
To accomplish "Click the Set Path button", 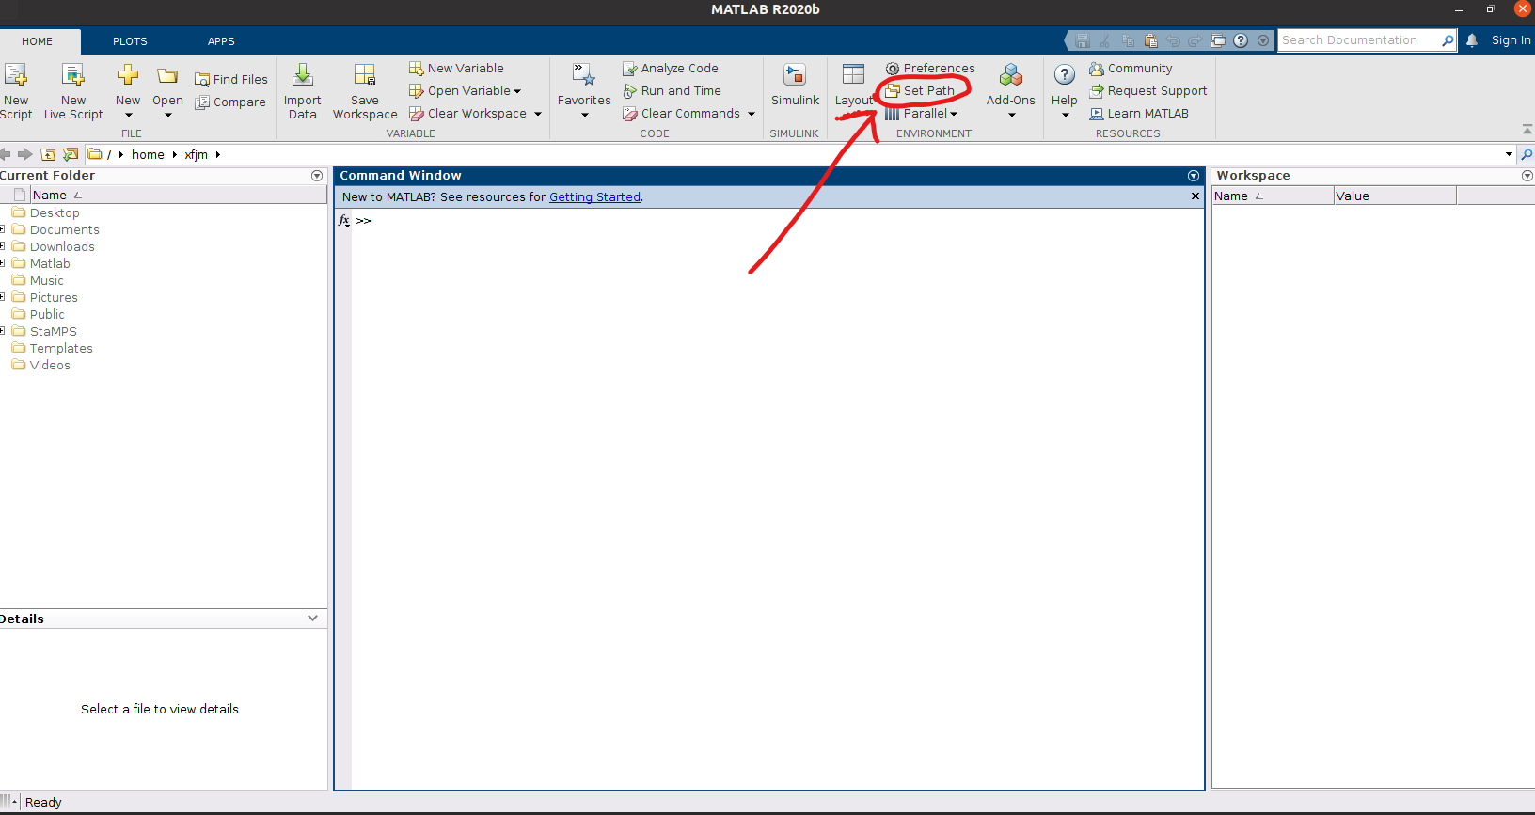I will (x=921, y=91).
